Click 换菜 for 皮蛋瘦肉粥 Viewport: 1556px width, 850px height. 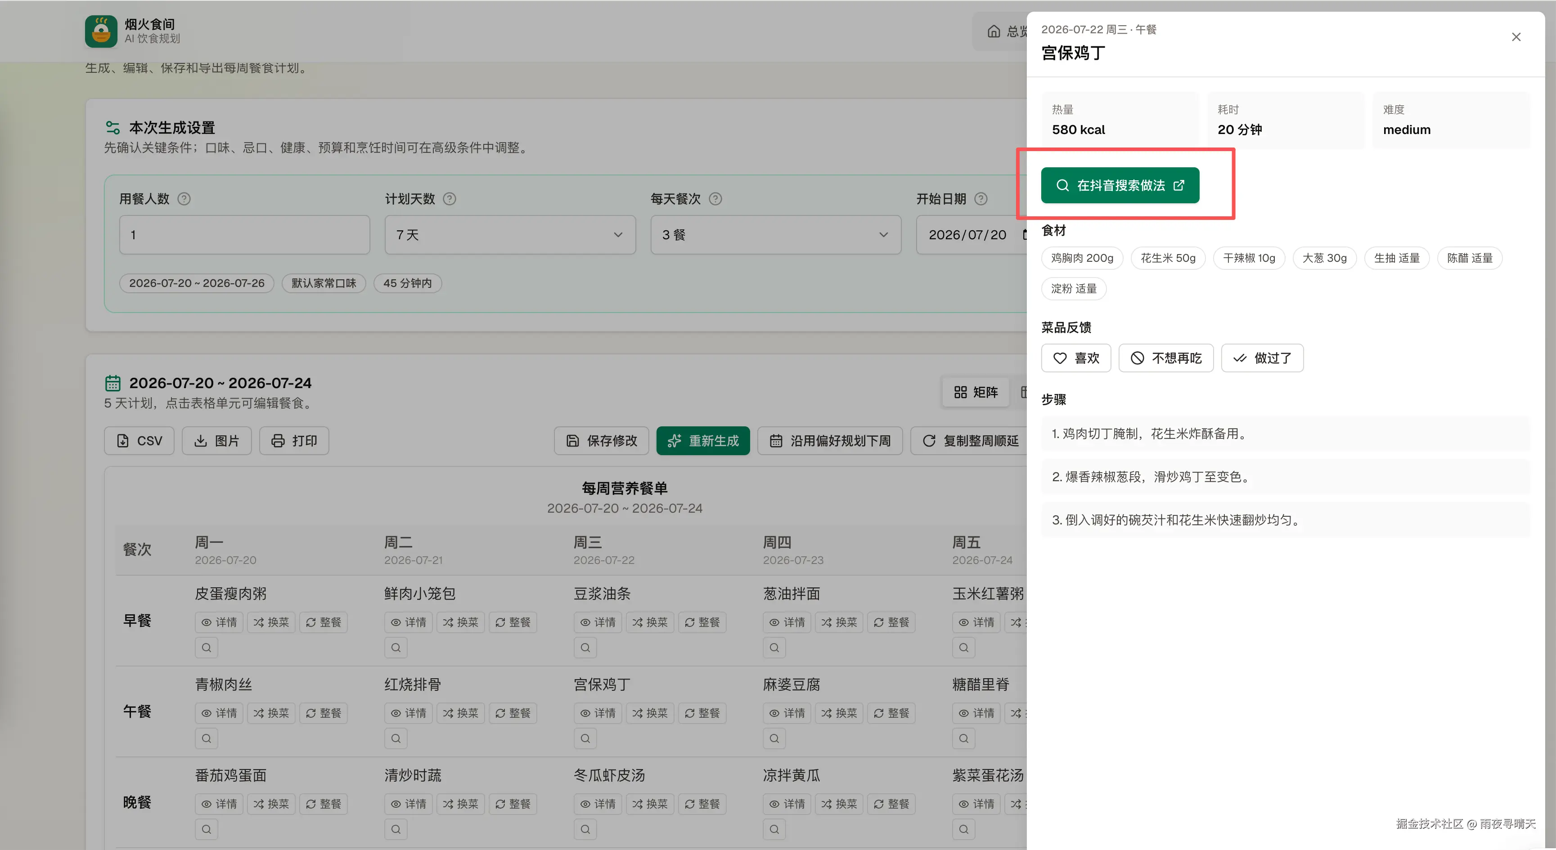(271, 622)
